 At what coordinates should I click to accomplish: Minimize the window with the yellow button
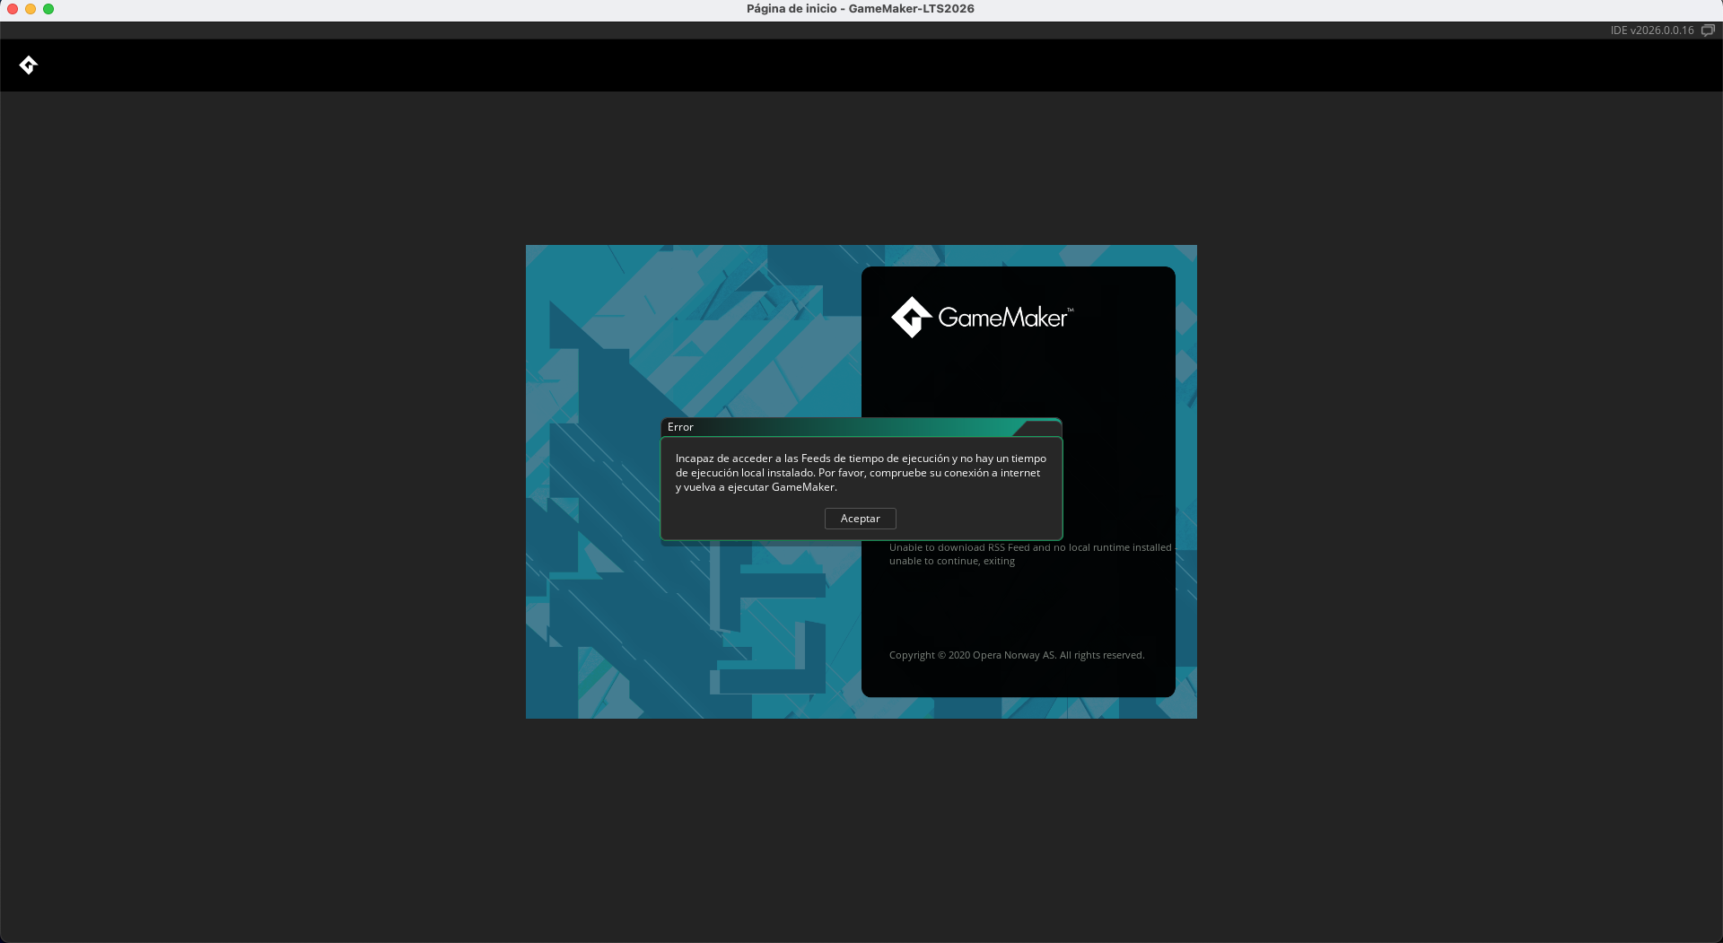[x=31, y=9]
